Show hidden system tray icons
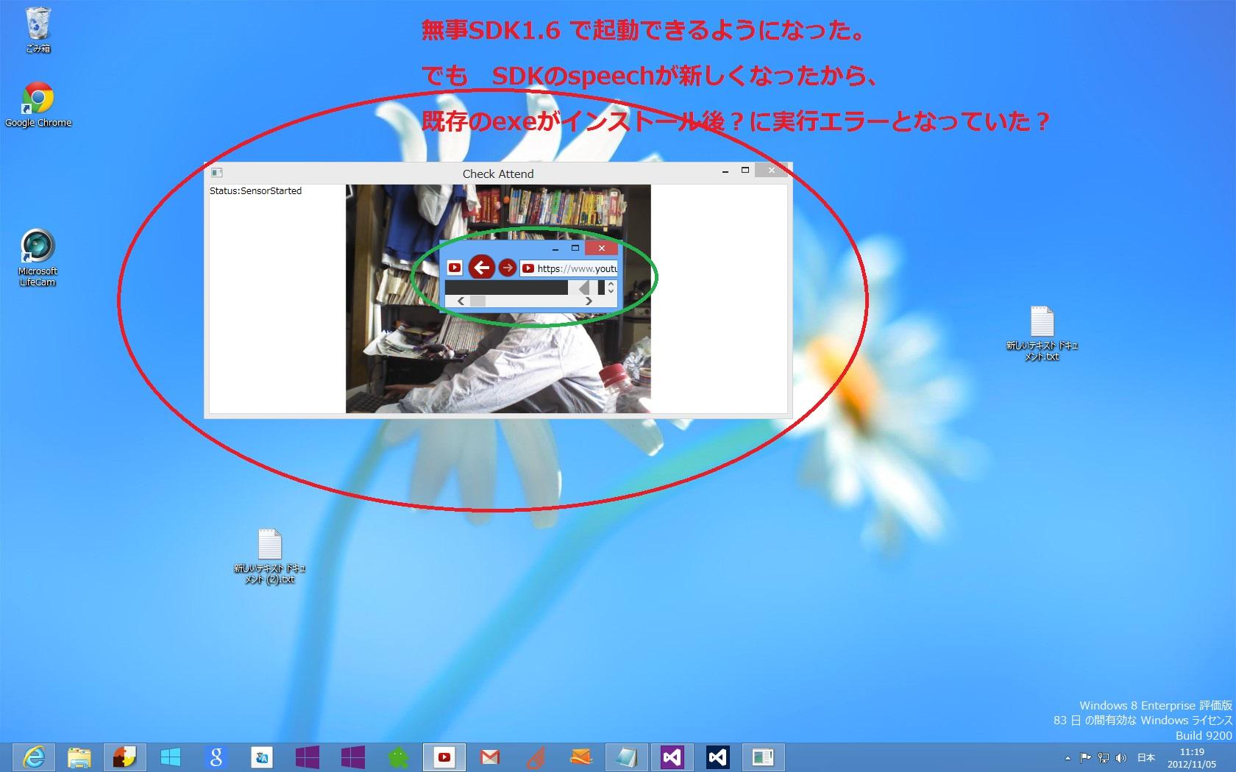 pos(1068,758)
